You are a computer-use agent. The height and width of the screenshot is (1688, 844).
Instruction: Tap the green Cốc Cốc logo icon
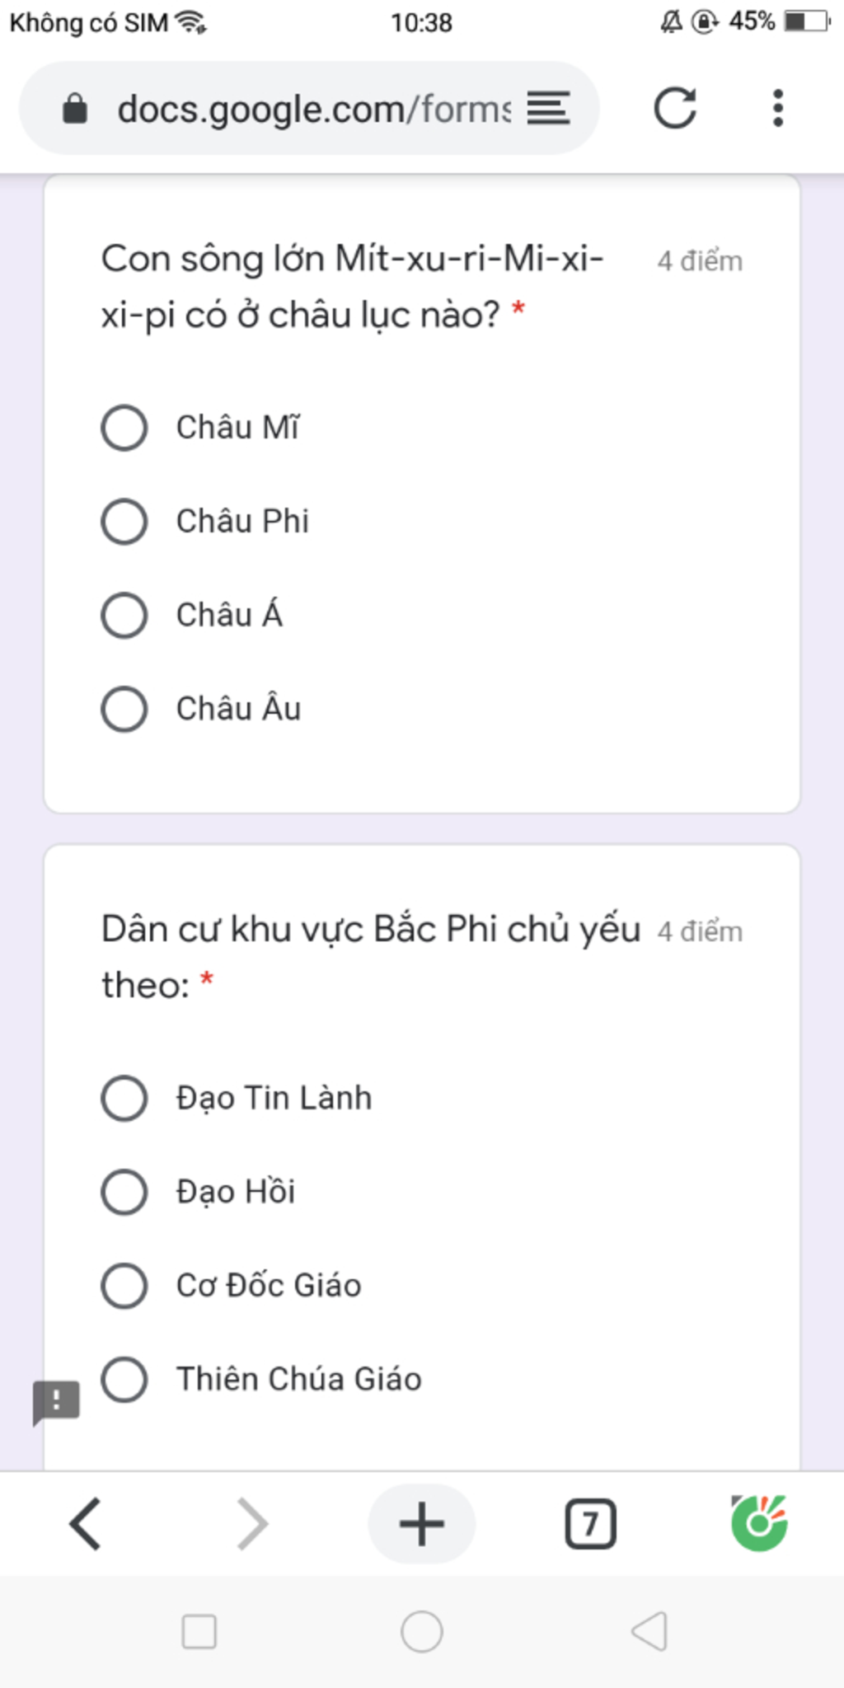pyautogui.click(x=759, y=1523)
